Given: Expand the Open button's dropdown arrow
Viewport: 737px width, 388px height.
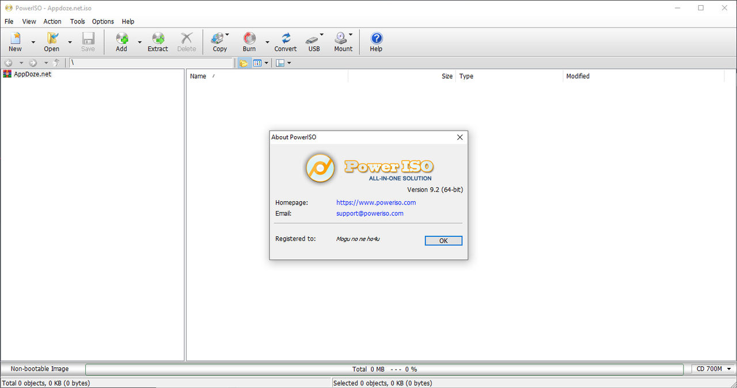Looking at the screenshot, I should (70, 42).
